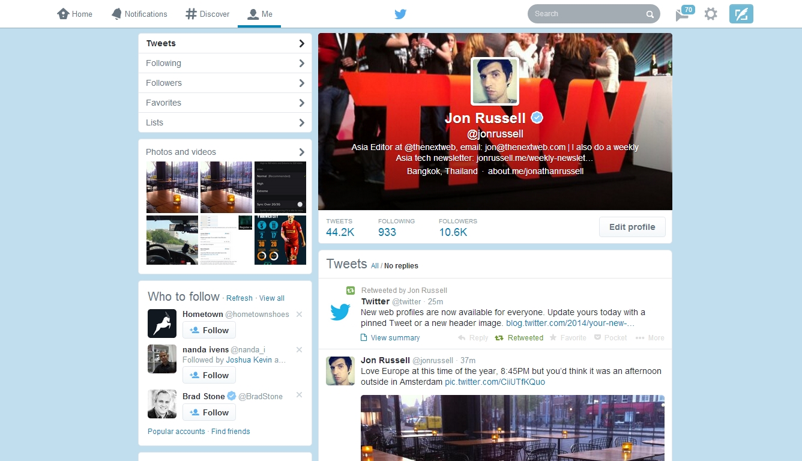Image resolution: width=802 pixels, height=461 pixels.
Task: Focus the Search input field
Action: click(594, 14)
